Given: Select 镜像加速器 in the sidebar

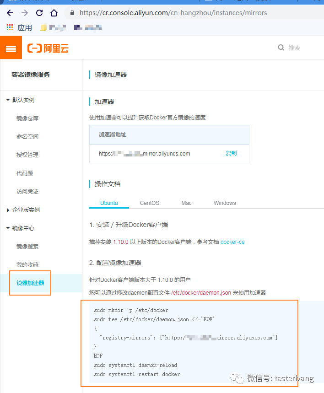Looking at the screenshot, I should coord(30,283).
